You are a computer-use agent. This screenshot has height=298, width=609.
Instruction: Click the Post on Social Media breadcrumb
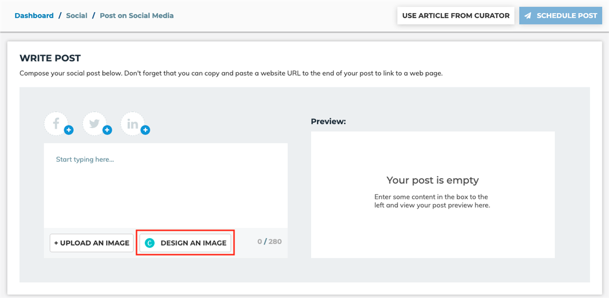click(137, 16)
